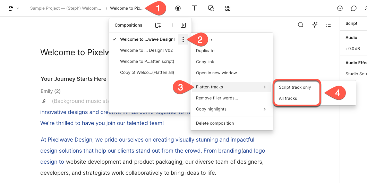Select Script track only option
Viewport: 367px width, 183px height.
295,87
